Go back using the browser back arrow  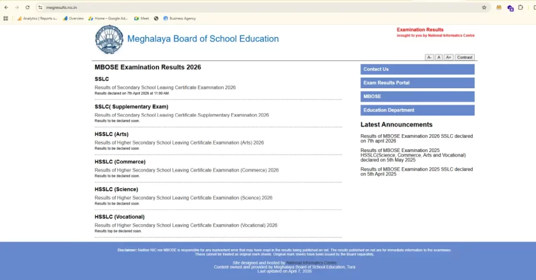tap(6, 7)
